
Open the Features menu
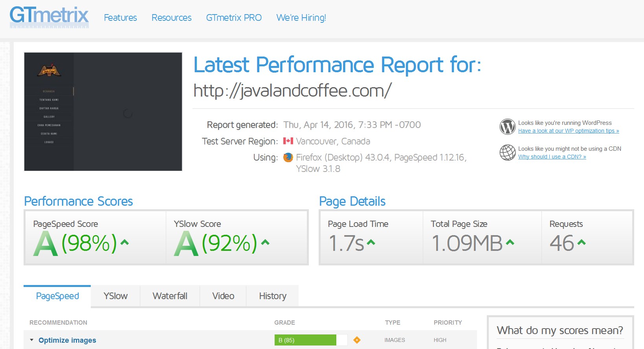point(120,18)
